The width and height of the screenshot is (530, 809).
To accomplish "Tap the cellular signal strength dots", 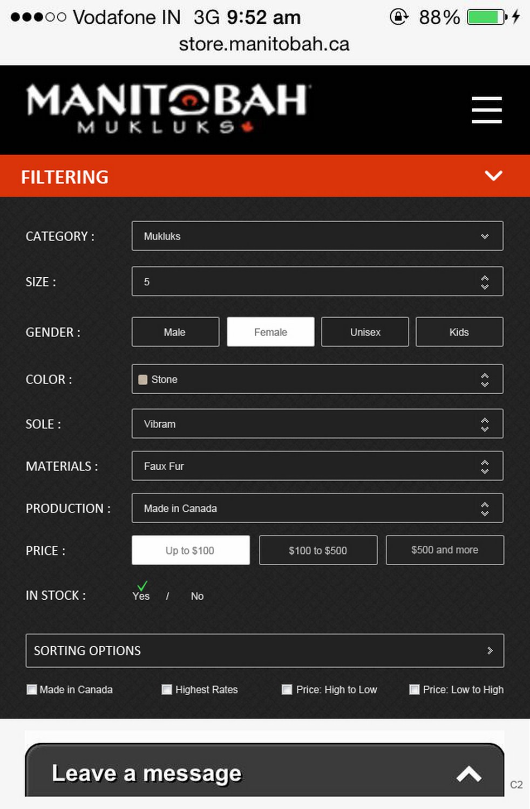I will (x=38, y=17).
